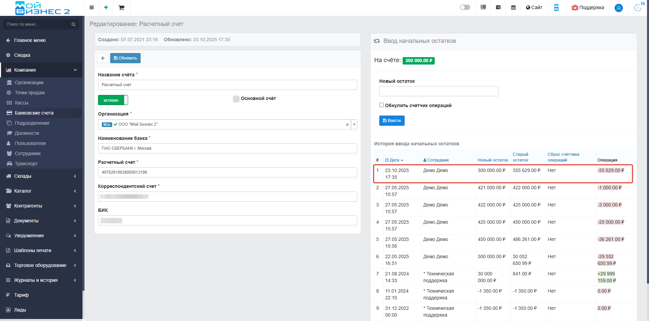Toggle the switch in the top bar
Screen dimensions: 649x321
pyautogui.click(x=465, y=7)
